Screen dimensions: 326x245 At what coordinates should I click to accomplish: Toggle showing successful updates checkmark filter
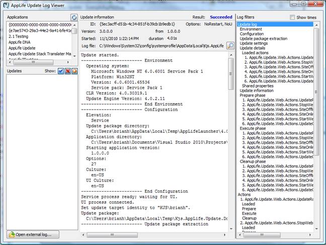click(x=61, y=71)
